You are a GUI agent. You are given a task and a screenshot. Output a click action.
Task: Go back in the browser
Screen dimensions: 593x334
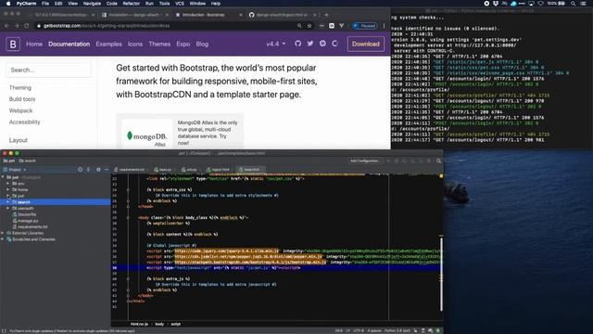[x=6, y=26]
